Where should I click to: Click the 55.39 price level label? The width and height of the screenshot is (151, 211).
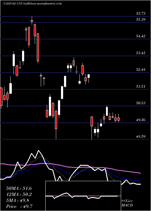tap(141, 20)
